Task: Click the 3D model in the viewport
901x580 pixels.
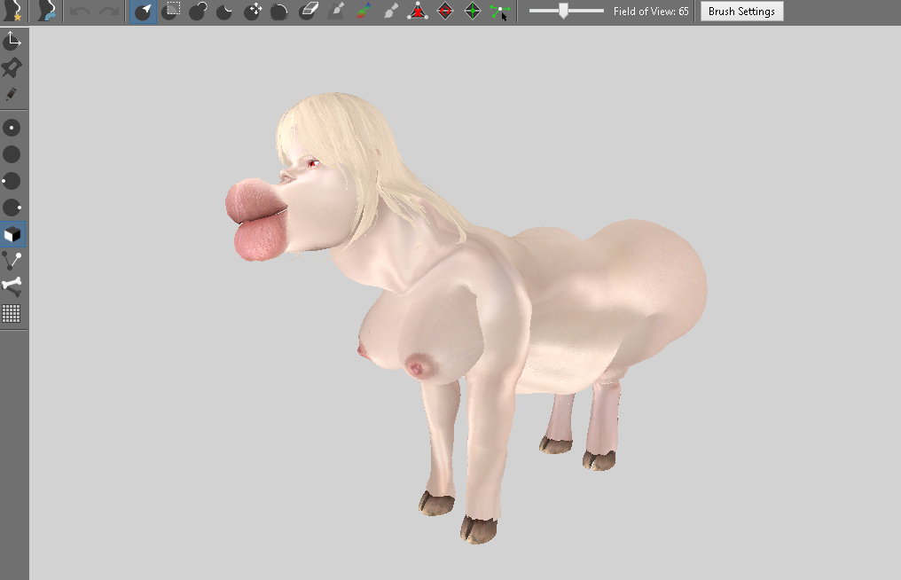Action: pos(465,317)
